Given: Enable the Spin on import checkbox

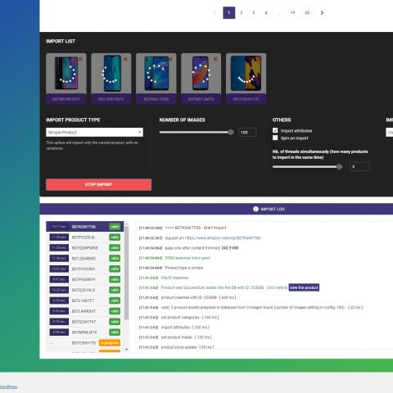Looking at the screenshot, I should tap(275, 138).
